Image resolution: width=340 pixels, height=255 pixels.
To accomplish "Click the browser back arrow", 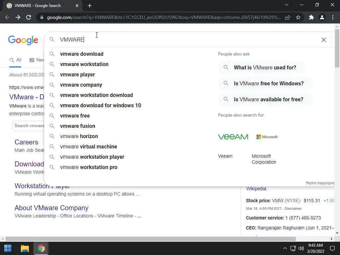I will click(x=7, y=17).
